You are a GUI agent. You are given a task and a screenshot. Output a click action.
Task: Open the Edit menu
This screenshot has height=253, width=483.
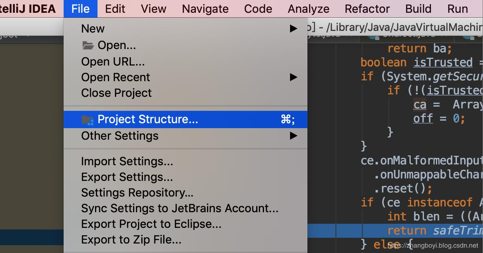pos(115,9)
